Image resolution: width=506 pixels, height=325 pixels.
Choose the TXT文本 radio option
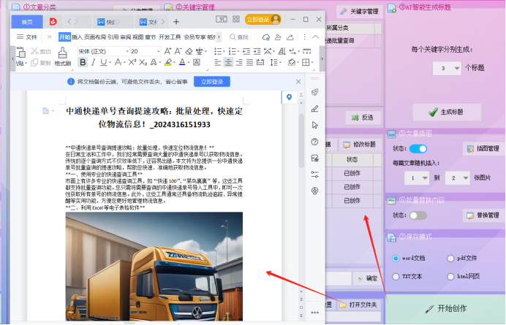click(x=395, y=277)
